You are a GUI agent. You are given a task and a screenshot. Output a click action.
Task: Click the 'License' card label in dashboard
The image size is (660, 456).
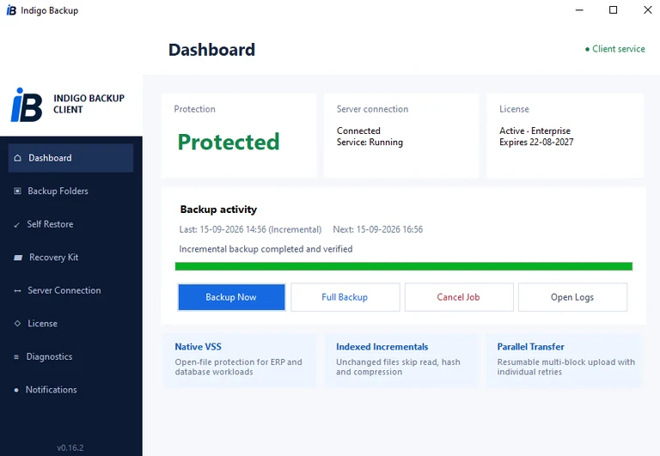coord(514,109)
